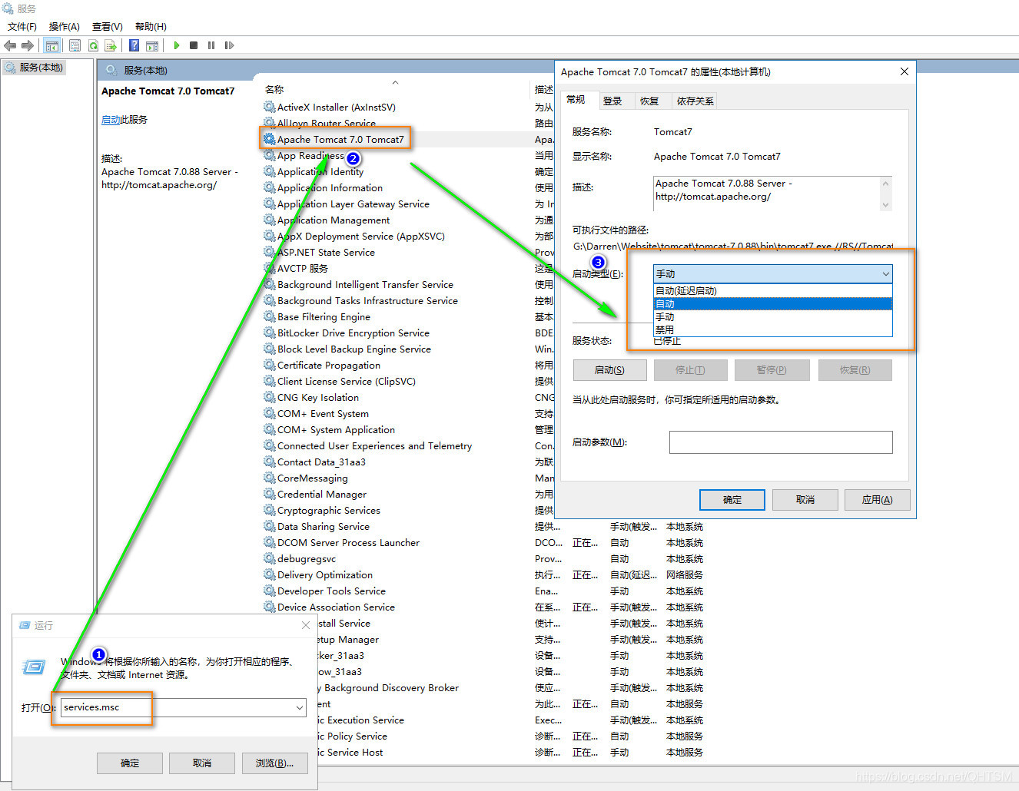Select Connected User Experiences and Telemetry row
This screenshot has width=1019, height=791.
tap(374, 445)
